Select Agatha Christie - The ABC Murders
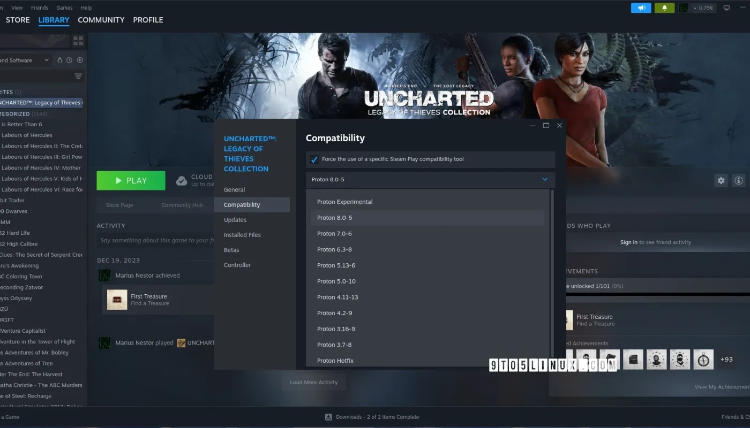 pos(41,385)
